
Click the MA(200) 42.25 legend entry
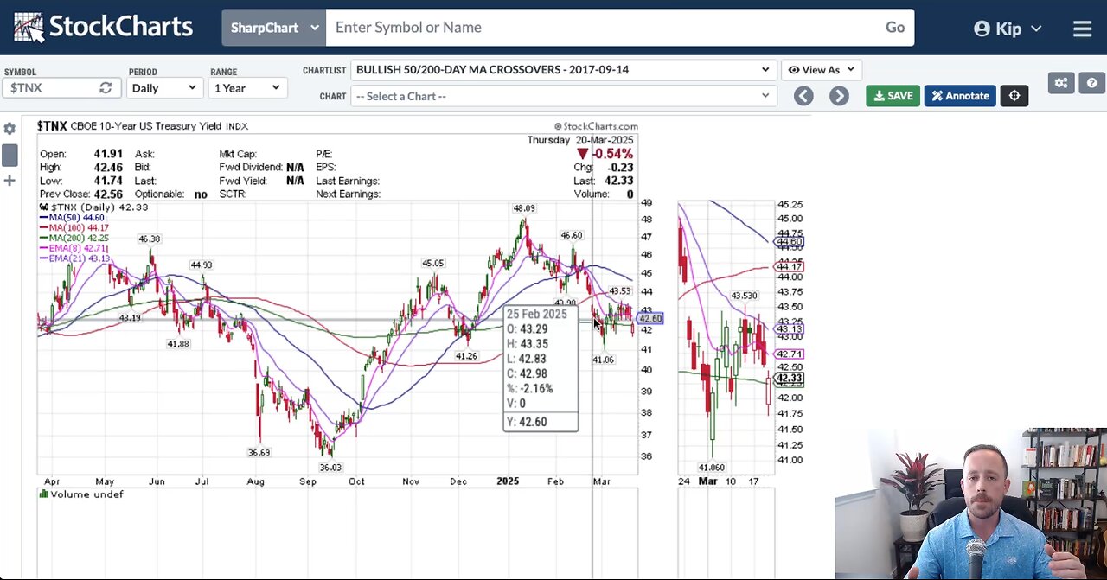click(74, 239)
